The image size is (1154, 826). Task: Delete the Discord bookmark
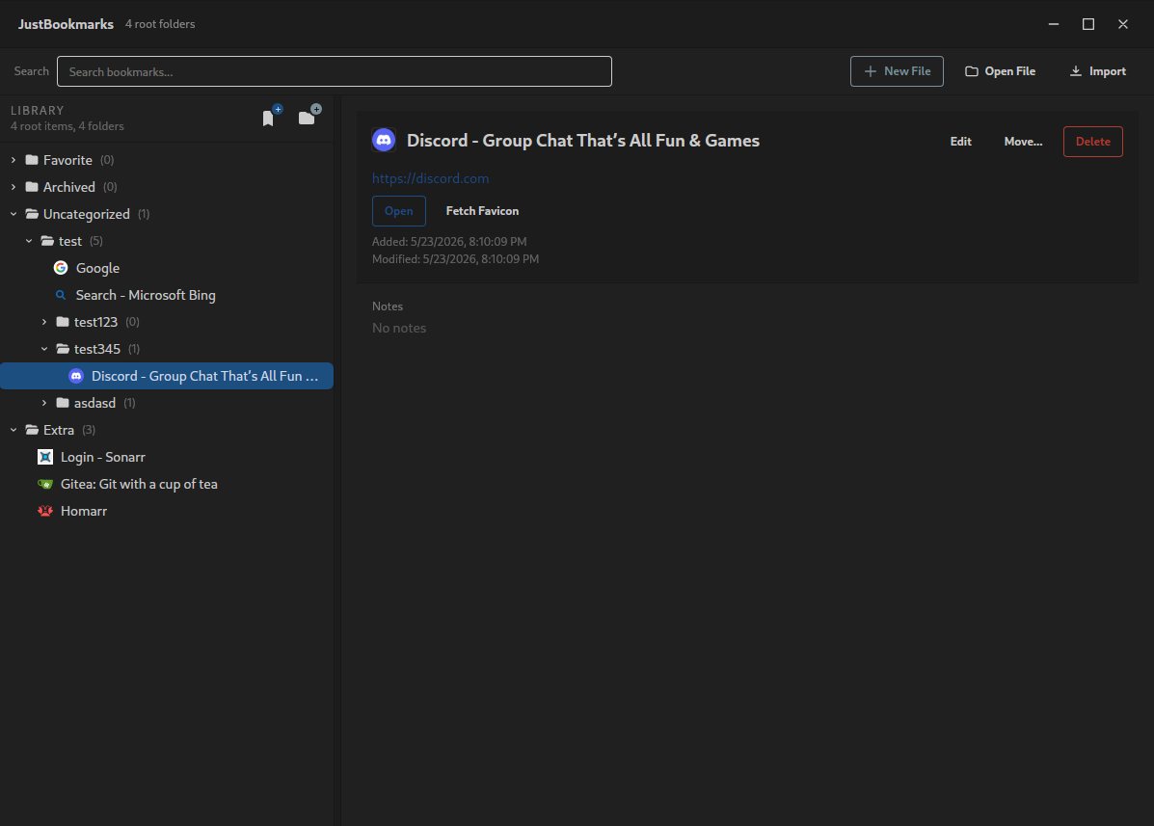[x=1093, y=142]
